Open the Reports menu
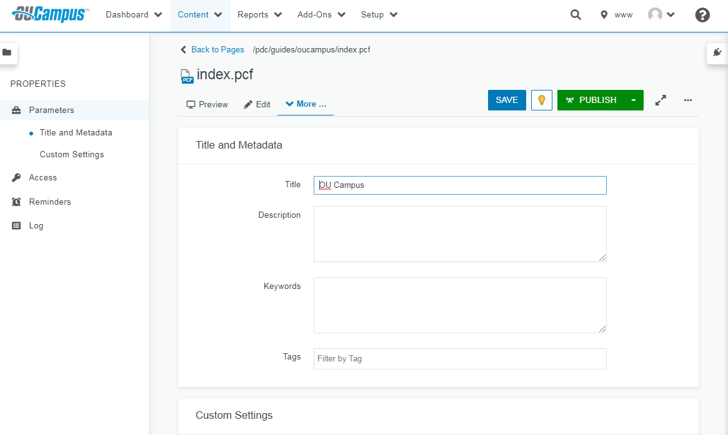Image resolution: width=728 pixels, height=435 pixels. coord(259,15)
